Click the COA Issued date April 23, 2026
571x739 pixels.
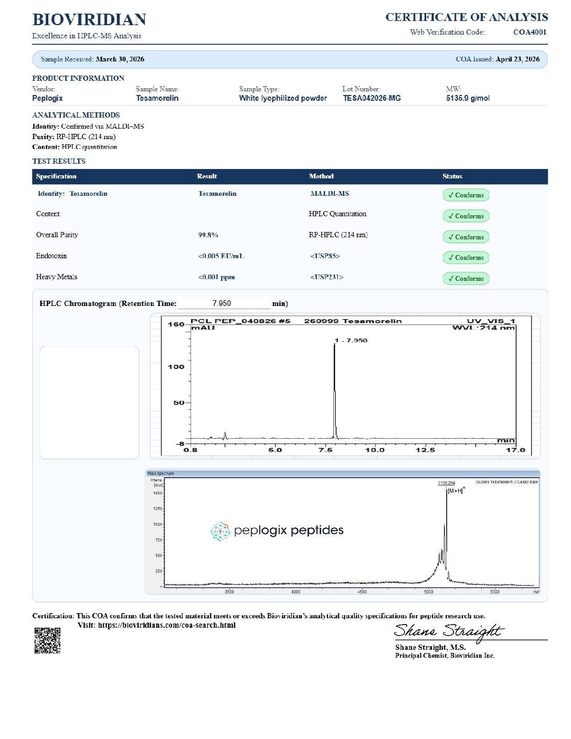pos(517,59)
